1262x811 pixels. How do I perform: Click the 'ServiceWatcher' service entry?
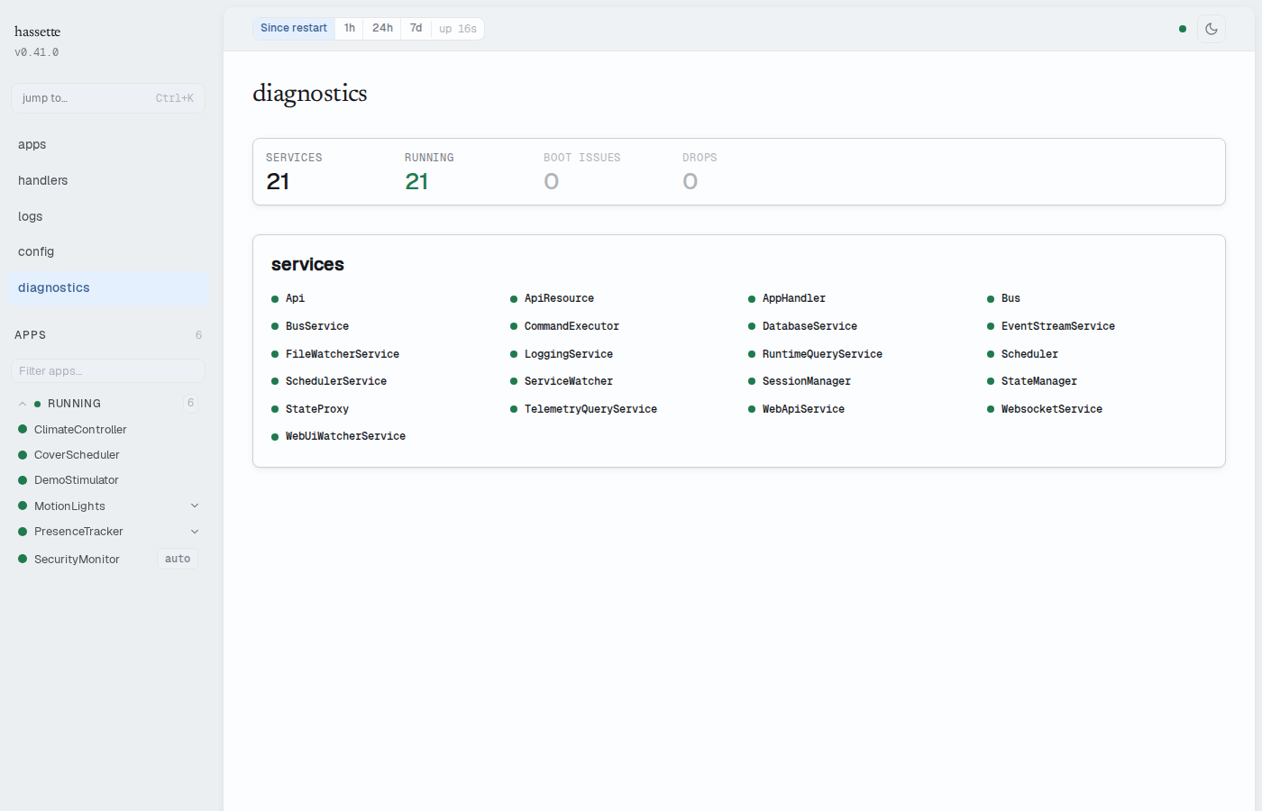pos(569,381)
